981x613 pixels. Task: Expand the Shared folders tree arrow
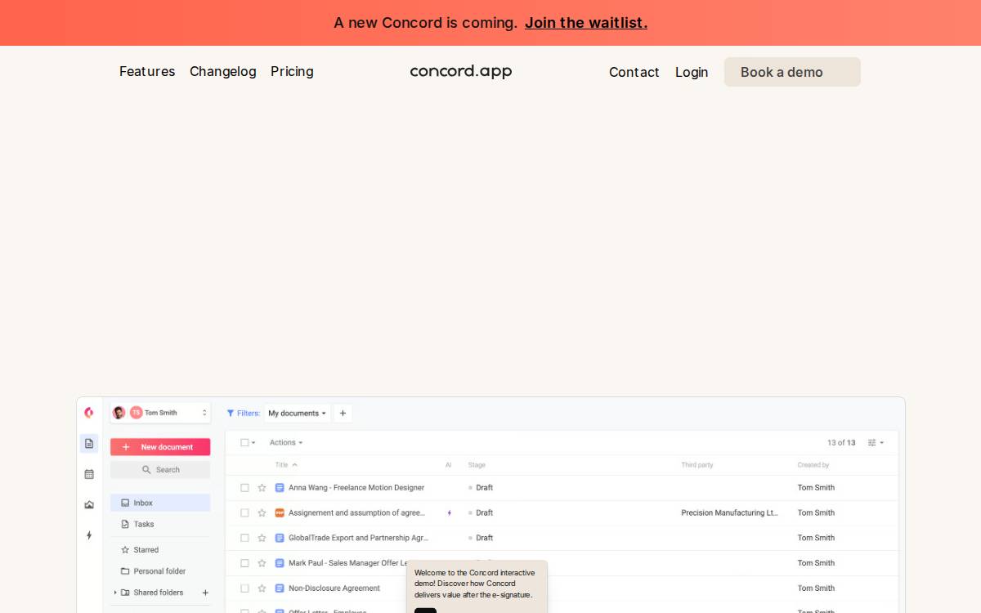click(x=114, y=593)
